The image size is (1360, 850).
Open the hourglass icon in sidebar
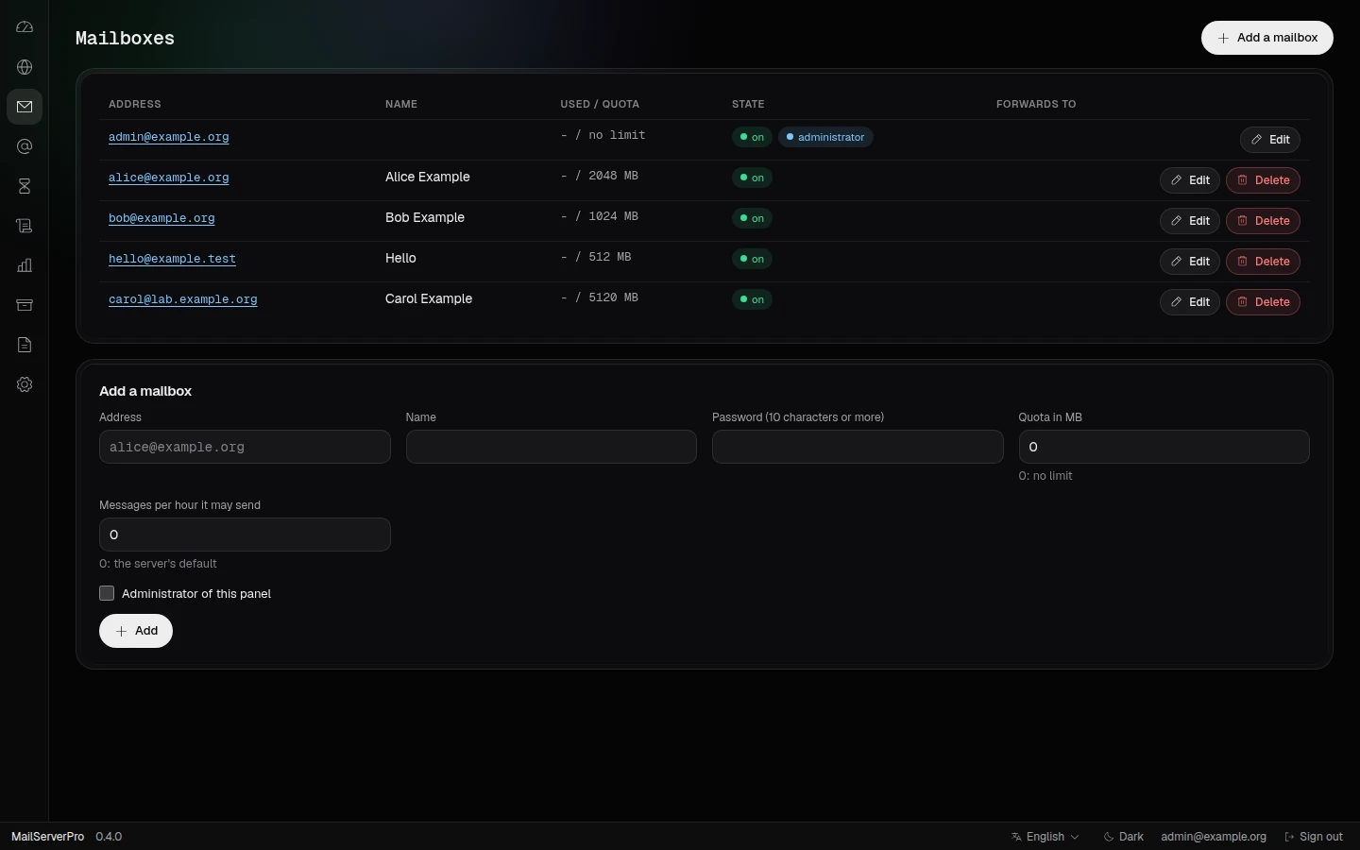click(25, 186)
